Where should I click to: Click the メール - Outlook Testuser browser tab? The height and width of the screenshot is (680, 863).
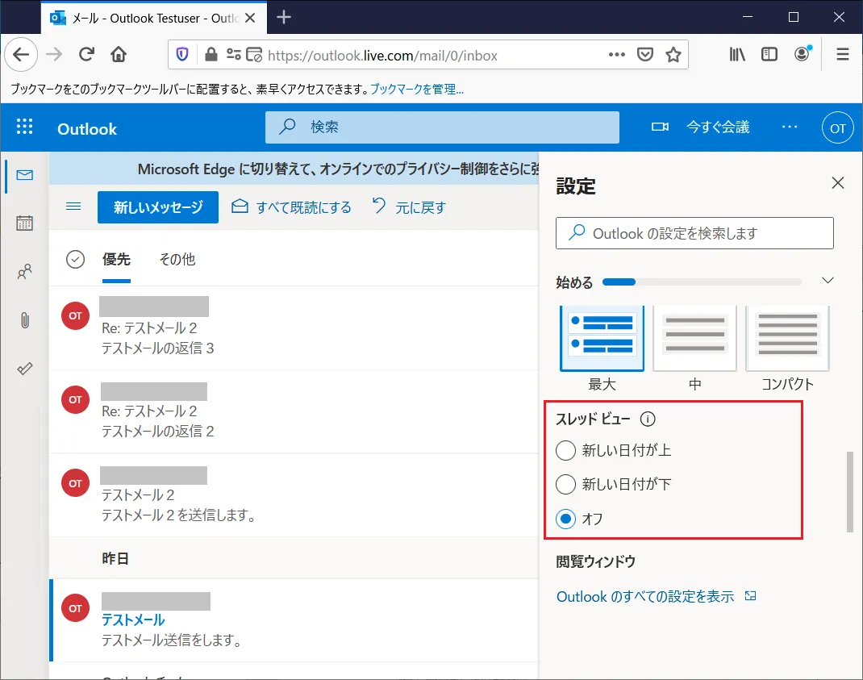click(154, 19)
